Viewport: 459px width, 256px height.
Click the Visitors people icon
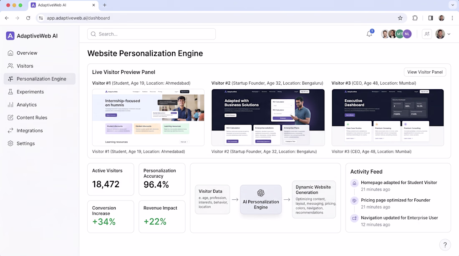point(10,66)
